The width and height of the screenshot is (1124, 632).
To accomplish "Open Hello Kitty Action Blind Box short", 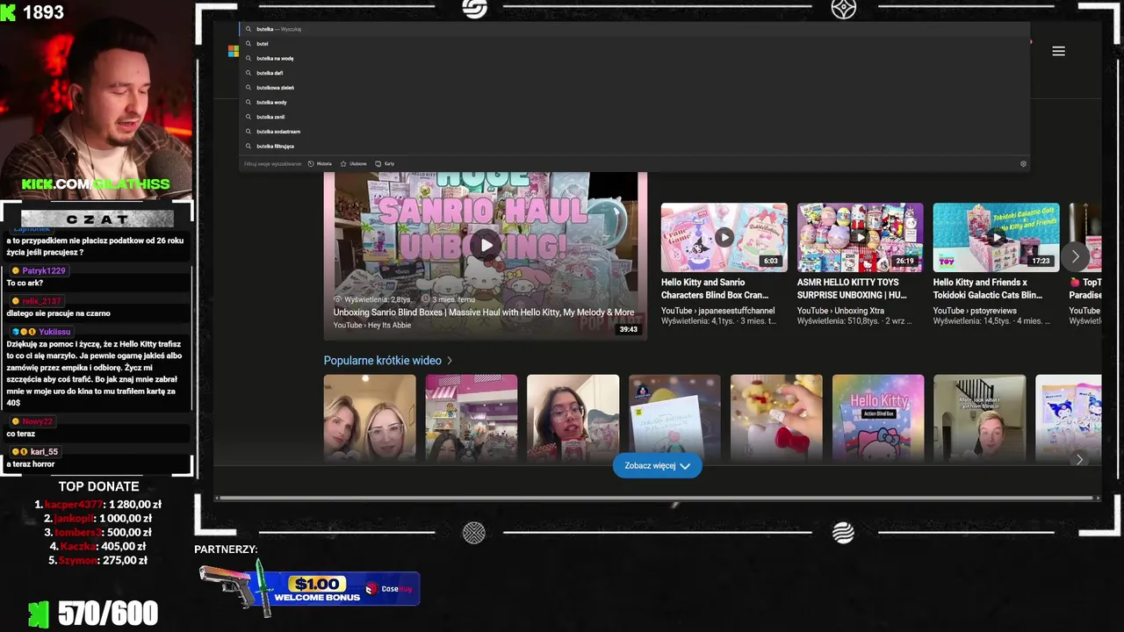I will (878, 418).
